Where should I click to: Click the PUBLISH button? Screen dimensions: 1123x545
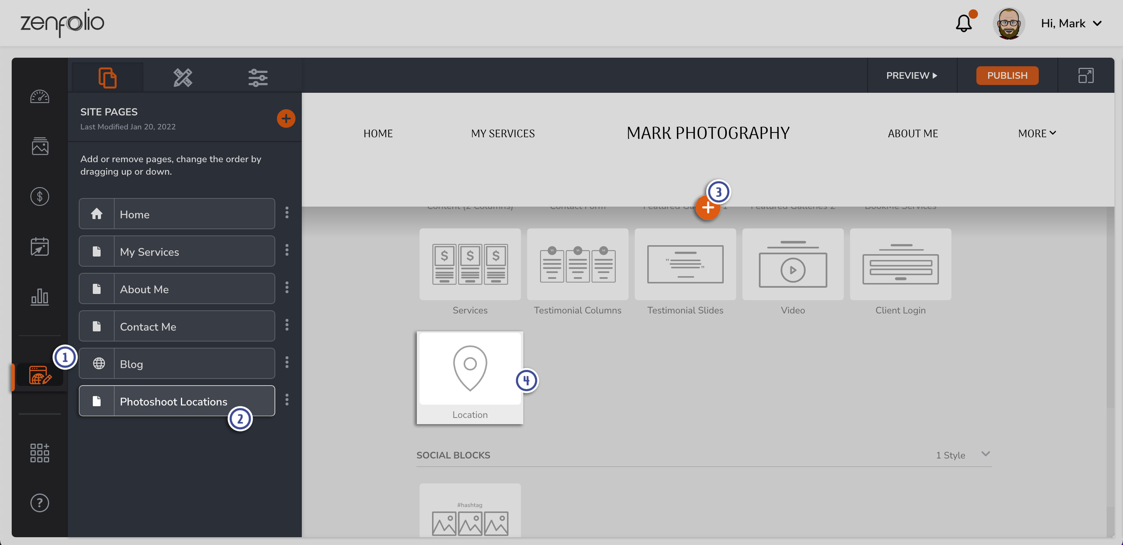[x=1008, y=75]
